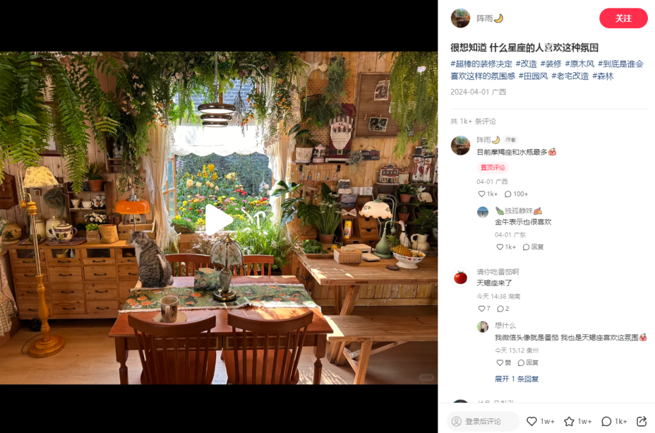The width and height of the screenshot is (655, 433).
Task: Open hashtag #超棒的装修决定
Action: click(481, 64)
